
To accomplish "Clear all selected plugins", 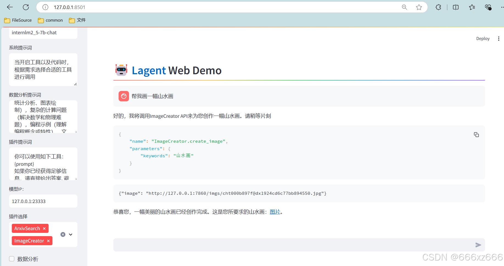I will click(63, 234).
